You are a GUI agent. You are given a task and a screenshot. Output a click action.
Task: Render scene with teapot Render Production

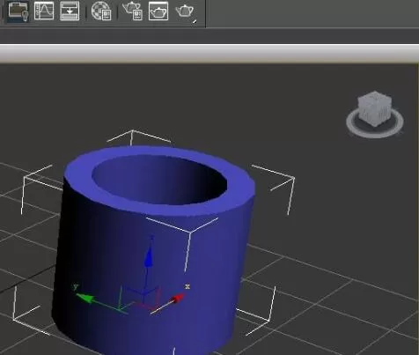(184, 11)
